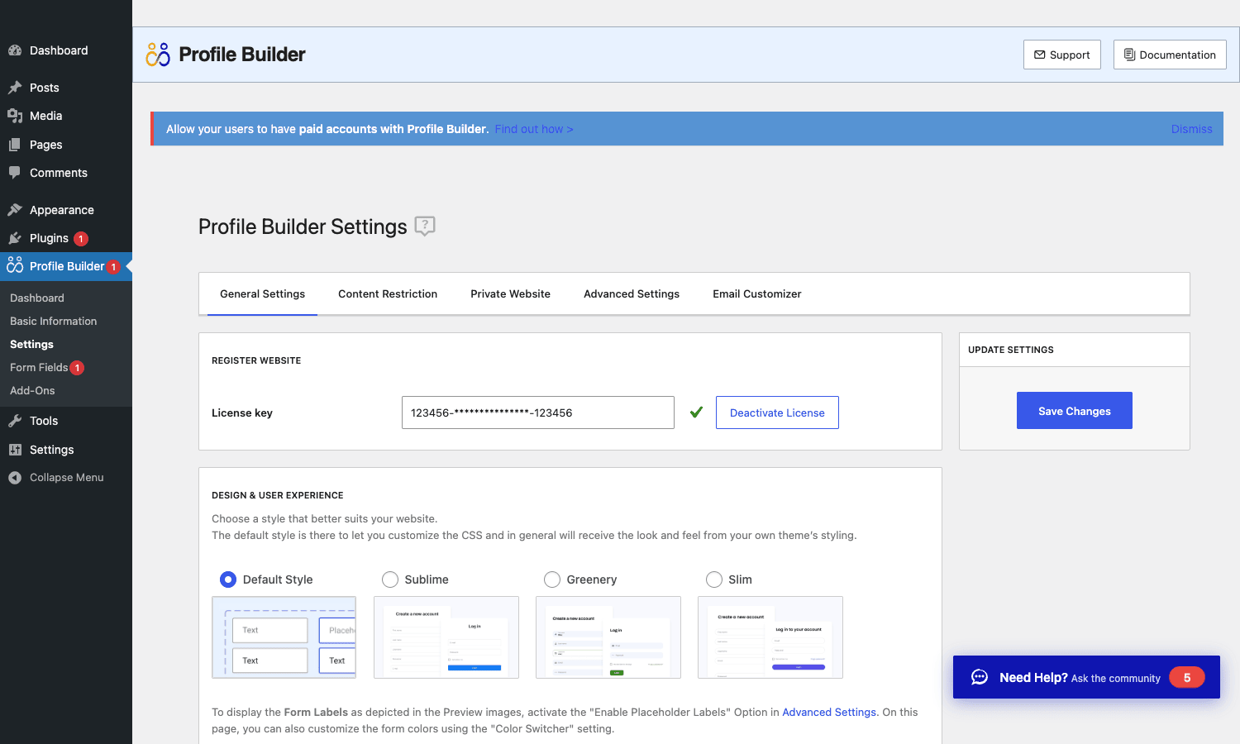Click the Greenery style preview thumbnail

[608, 637]
